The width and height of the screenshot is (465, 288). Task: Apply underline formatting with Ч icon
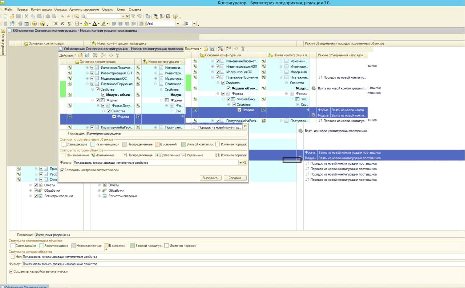(x=69, y=24)
